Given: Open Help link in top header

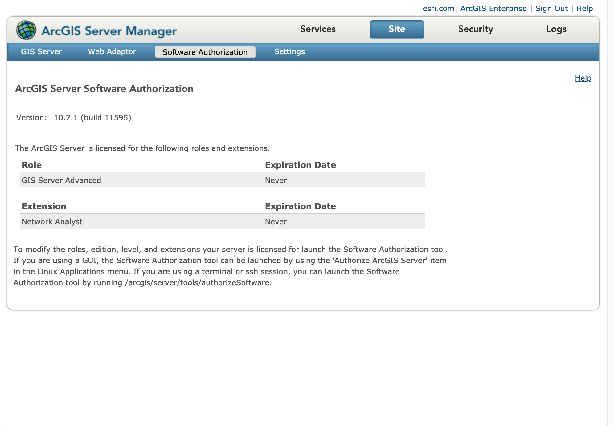Looking at the screenshot, I should click(584, 8).
